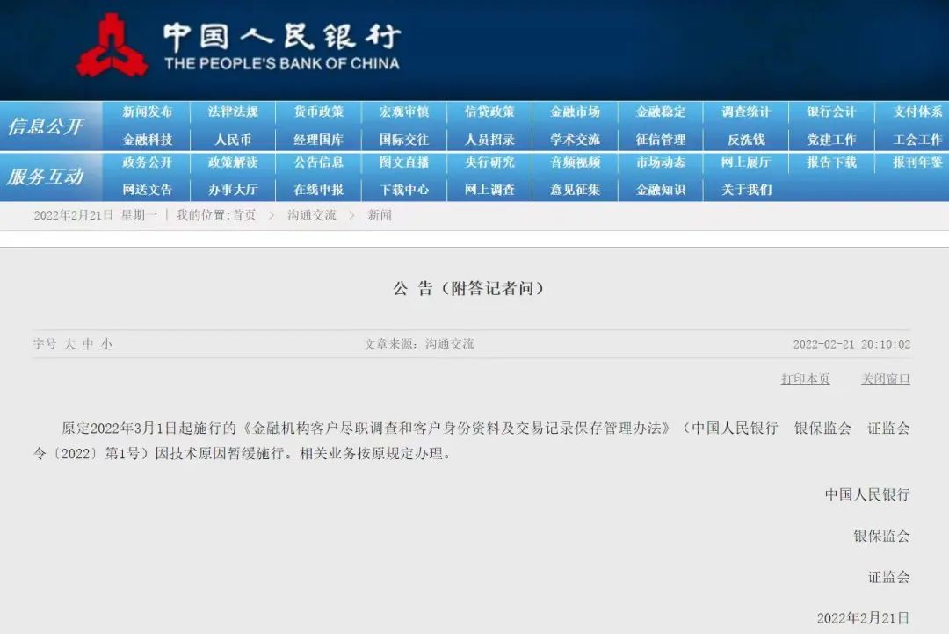The width and height of the screenshot is (949, 634).
Task: Open the 反洗钱 section
Action: (746, 140)
